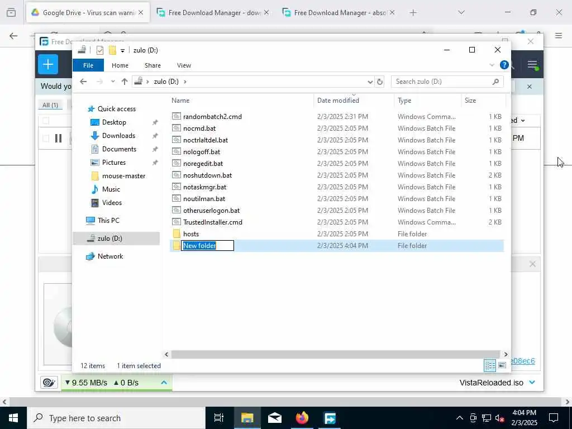This screenshot has width=572, height=429.
Task: Open Firefox from the taskbar
Action: tap(302, 418)
